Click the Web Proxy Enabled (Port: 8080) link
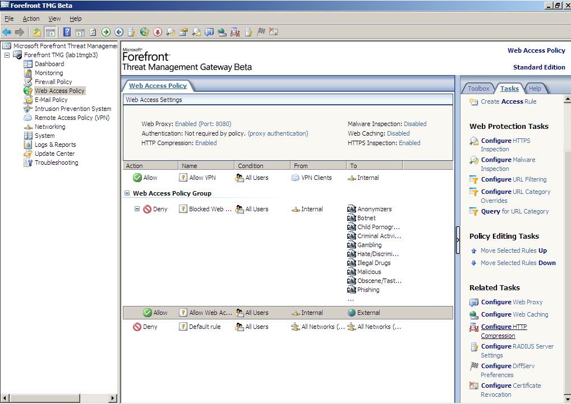Viewport: 571px width, 404px height. (x=203, y=124)
